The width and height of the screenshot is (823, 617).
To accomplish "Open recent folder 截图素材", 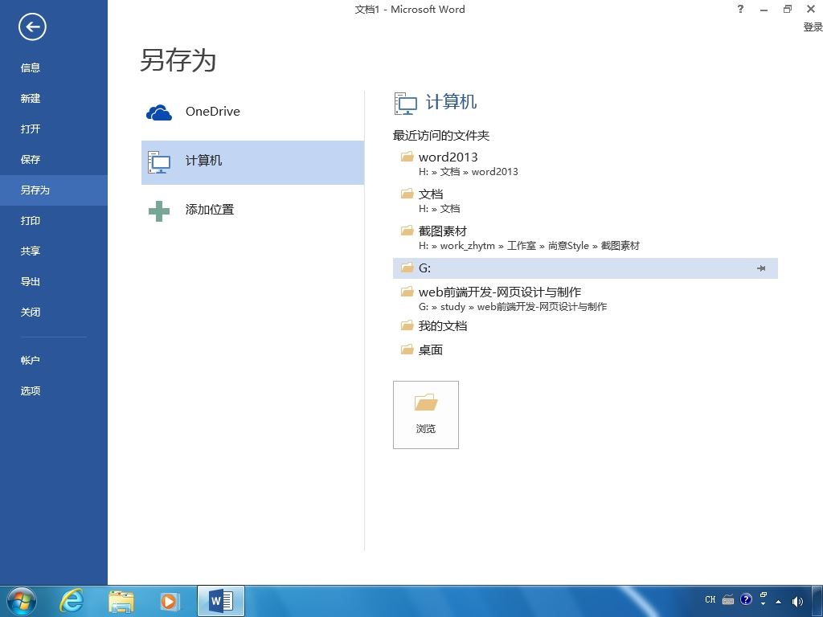I will (443, 231).
